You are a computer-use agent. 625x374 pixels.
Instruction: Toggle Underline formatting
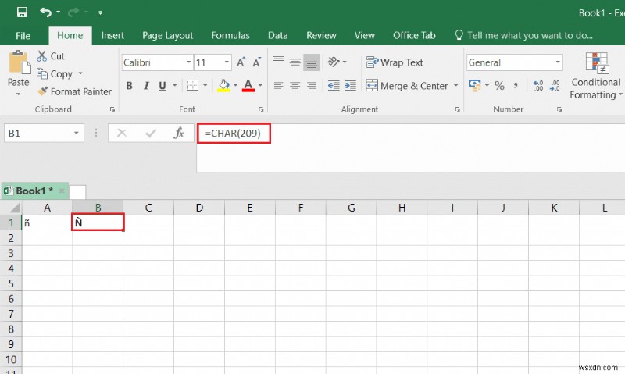click(x=162, y=86)
